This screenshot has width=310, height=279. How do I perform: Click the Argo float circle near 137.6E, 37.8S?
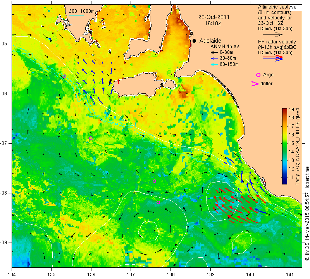[154, 181]
